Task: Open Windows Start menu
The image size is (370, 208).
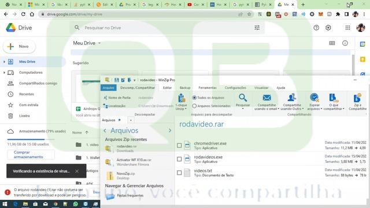Action: [x=5, y=204]
